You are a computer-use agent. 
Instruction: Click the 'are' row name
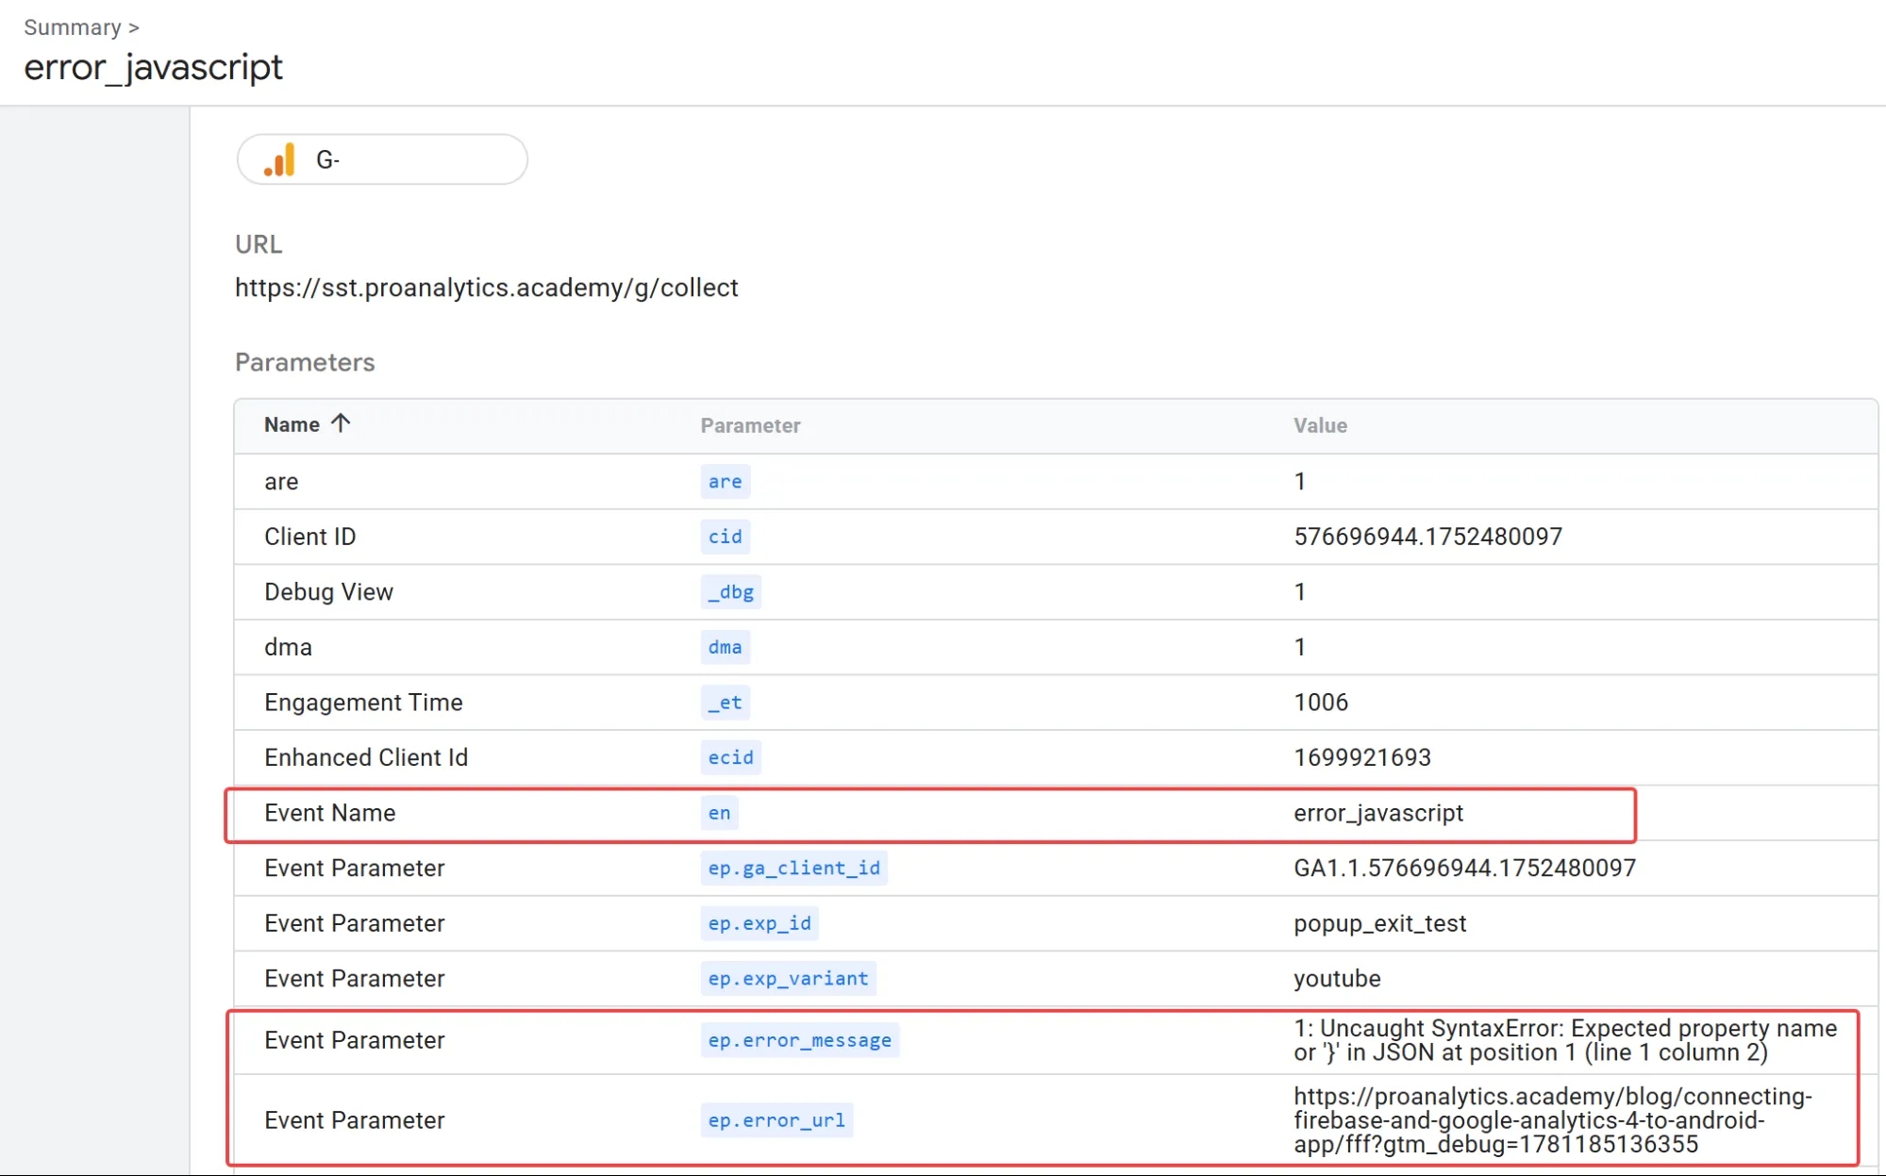(281, 482)
